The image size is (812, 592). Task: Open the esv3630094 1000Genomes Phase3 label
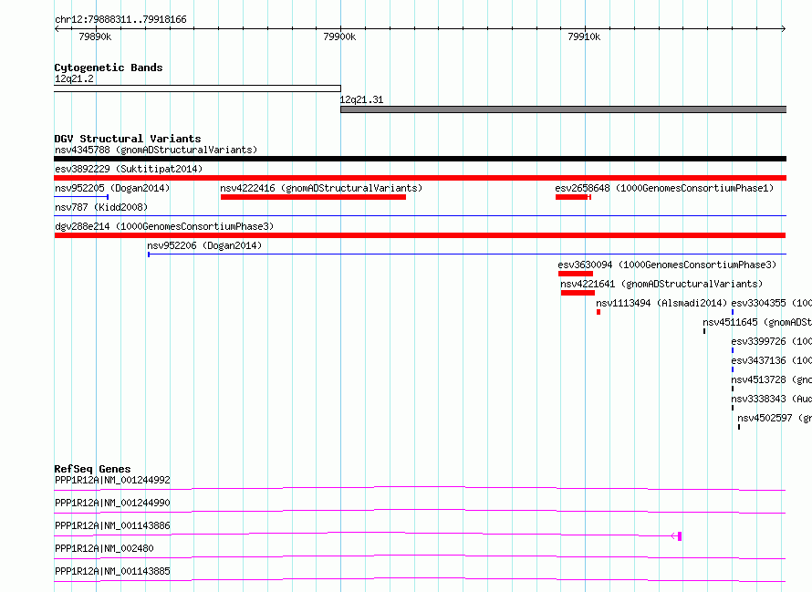click(x=667, y=265)
